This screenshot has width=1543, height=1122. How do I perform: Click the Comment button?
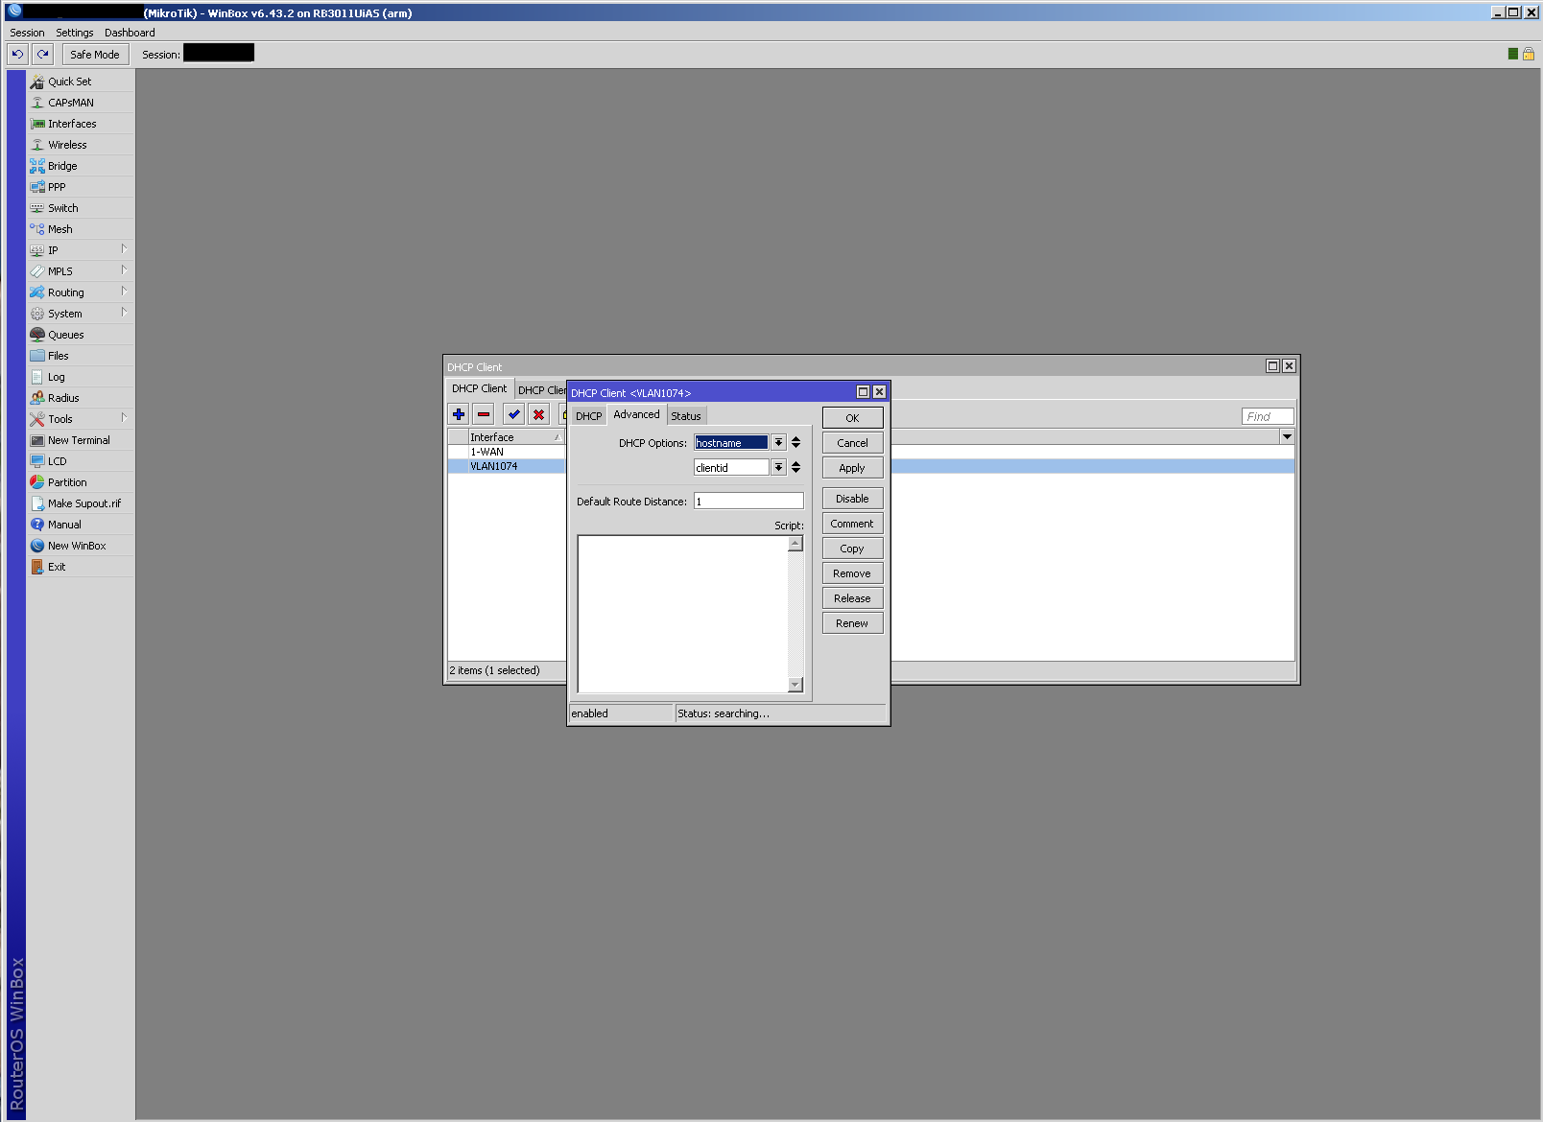[x=852, y=524]
